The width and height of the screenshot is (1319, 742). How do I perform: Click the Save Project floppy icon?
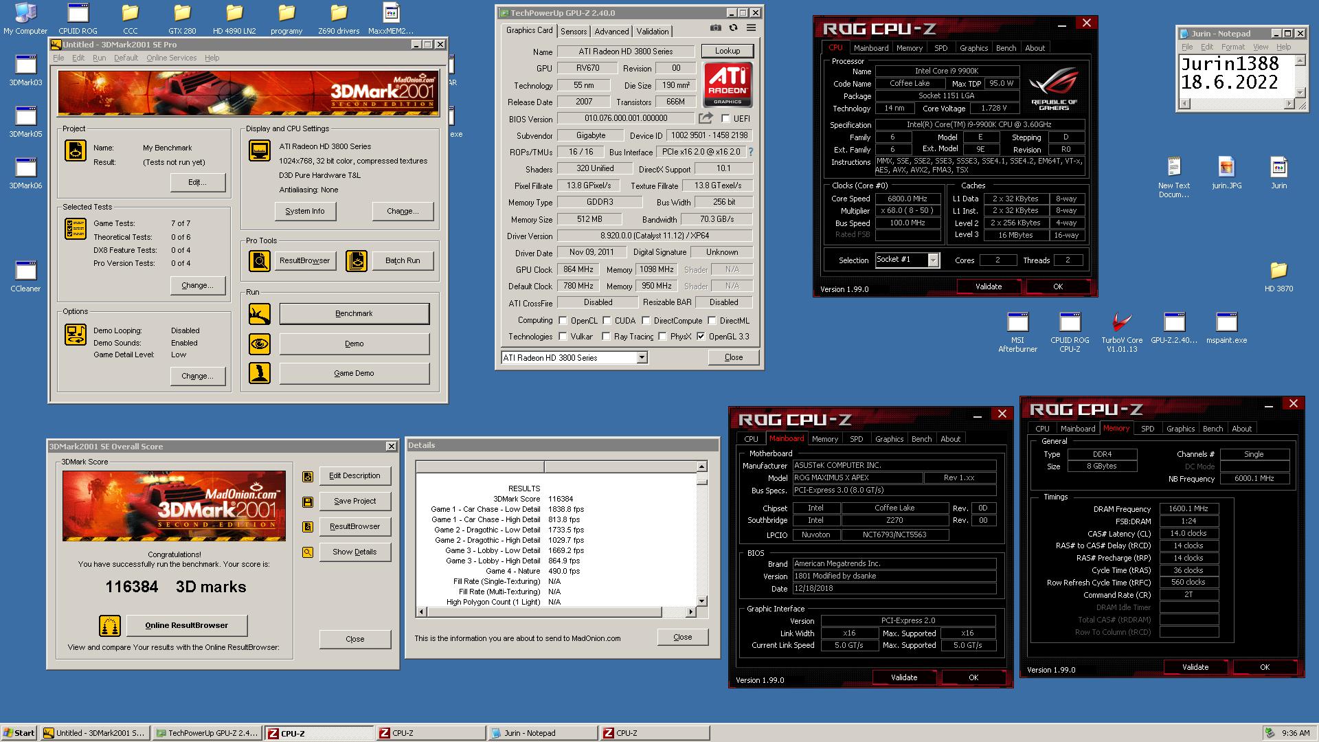coord(308,502)
